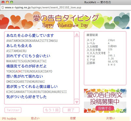Click the 練習結果 heading
This screenshot has height=121, width=131.
click(92, 35)
